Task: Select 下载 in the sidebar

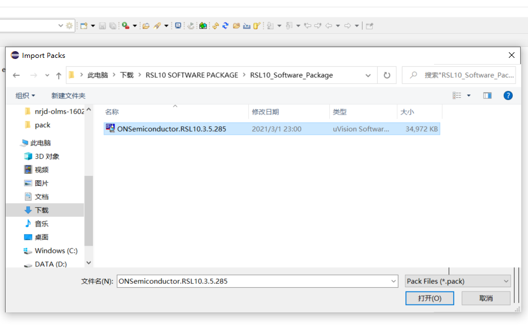Action: 45,210
